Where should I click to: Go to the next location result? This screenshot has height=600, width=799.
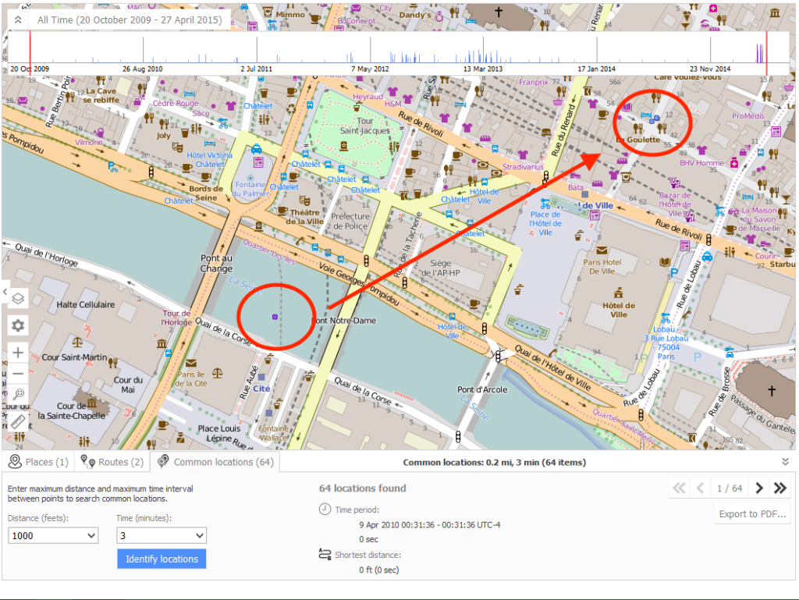(758, 488)
